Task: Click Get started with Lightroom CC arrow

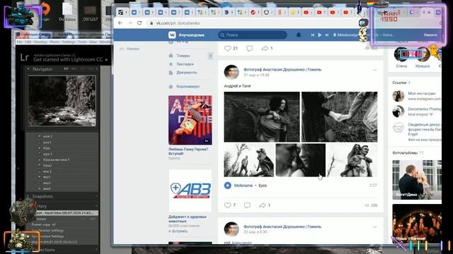Action: [107, 59]
